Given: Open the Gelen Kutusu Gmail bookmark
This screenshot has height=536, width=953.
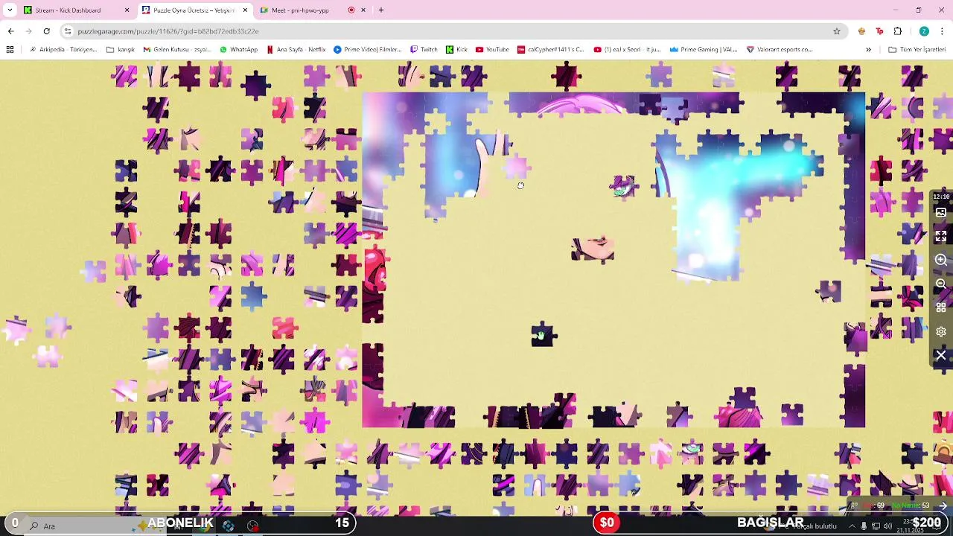Looking at the screenshot, I should (177, 50).
